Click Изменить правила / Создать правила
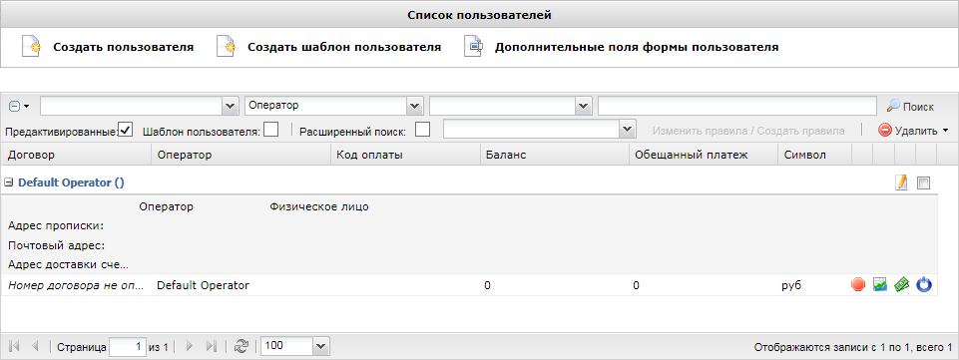 pos(748,131)
